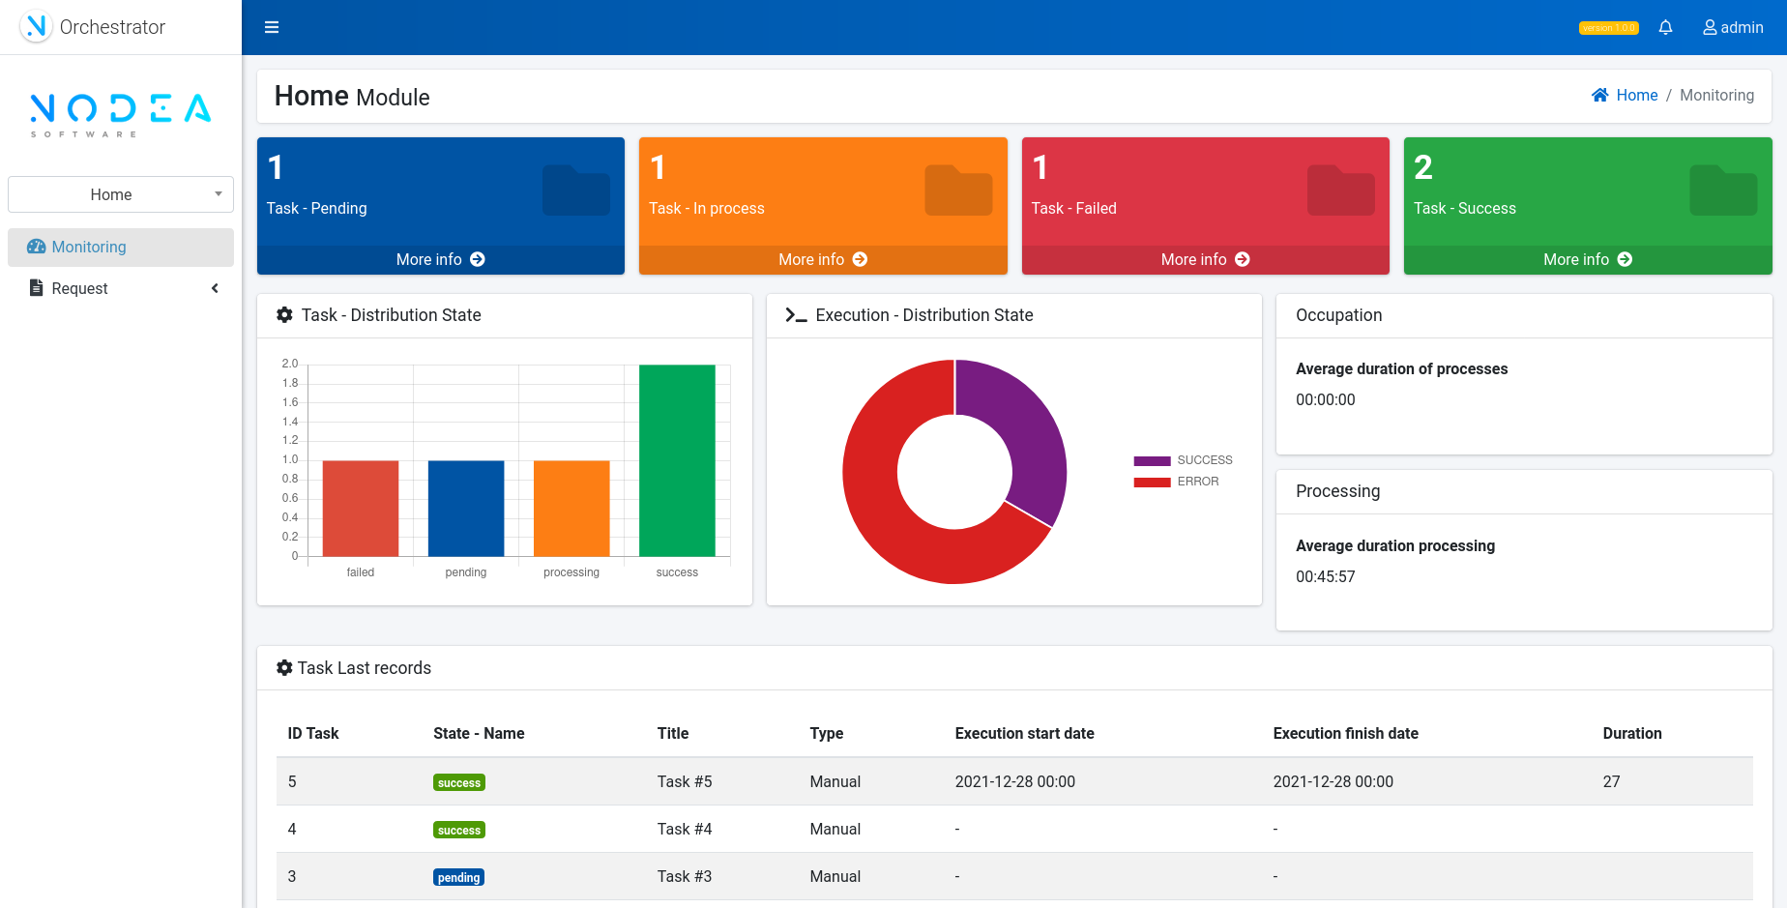The width and height of the screenshot is (1787, 908).
Task: Click folder icon on Task - Failed card
Action: [x=1341, y=190]
